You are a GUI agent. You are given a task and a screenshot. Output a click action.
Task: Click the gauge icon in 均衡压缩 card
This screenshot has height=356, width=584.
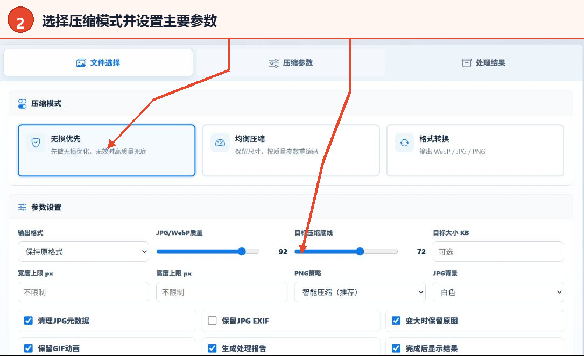tap(220, 143)
